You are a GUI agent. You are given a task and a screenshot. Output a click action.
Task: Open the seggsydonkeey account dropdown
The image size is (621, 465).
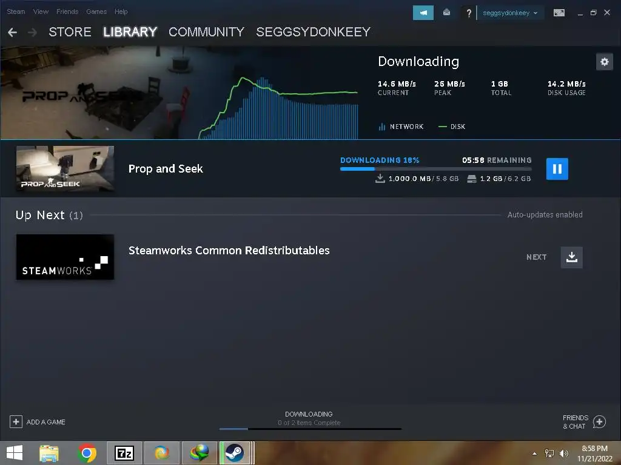pos(509,13)
